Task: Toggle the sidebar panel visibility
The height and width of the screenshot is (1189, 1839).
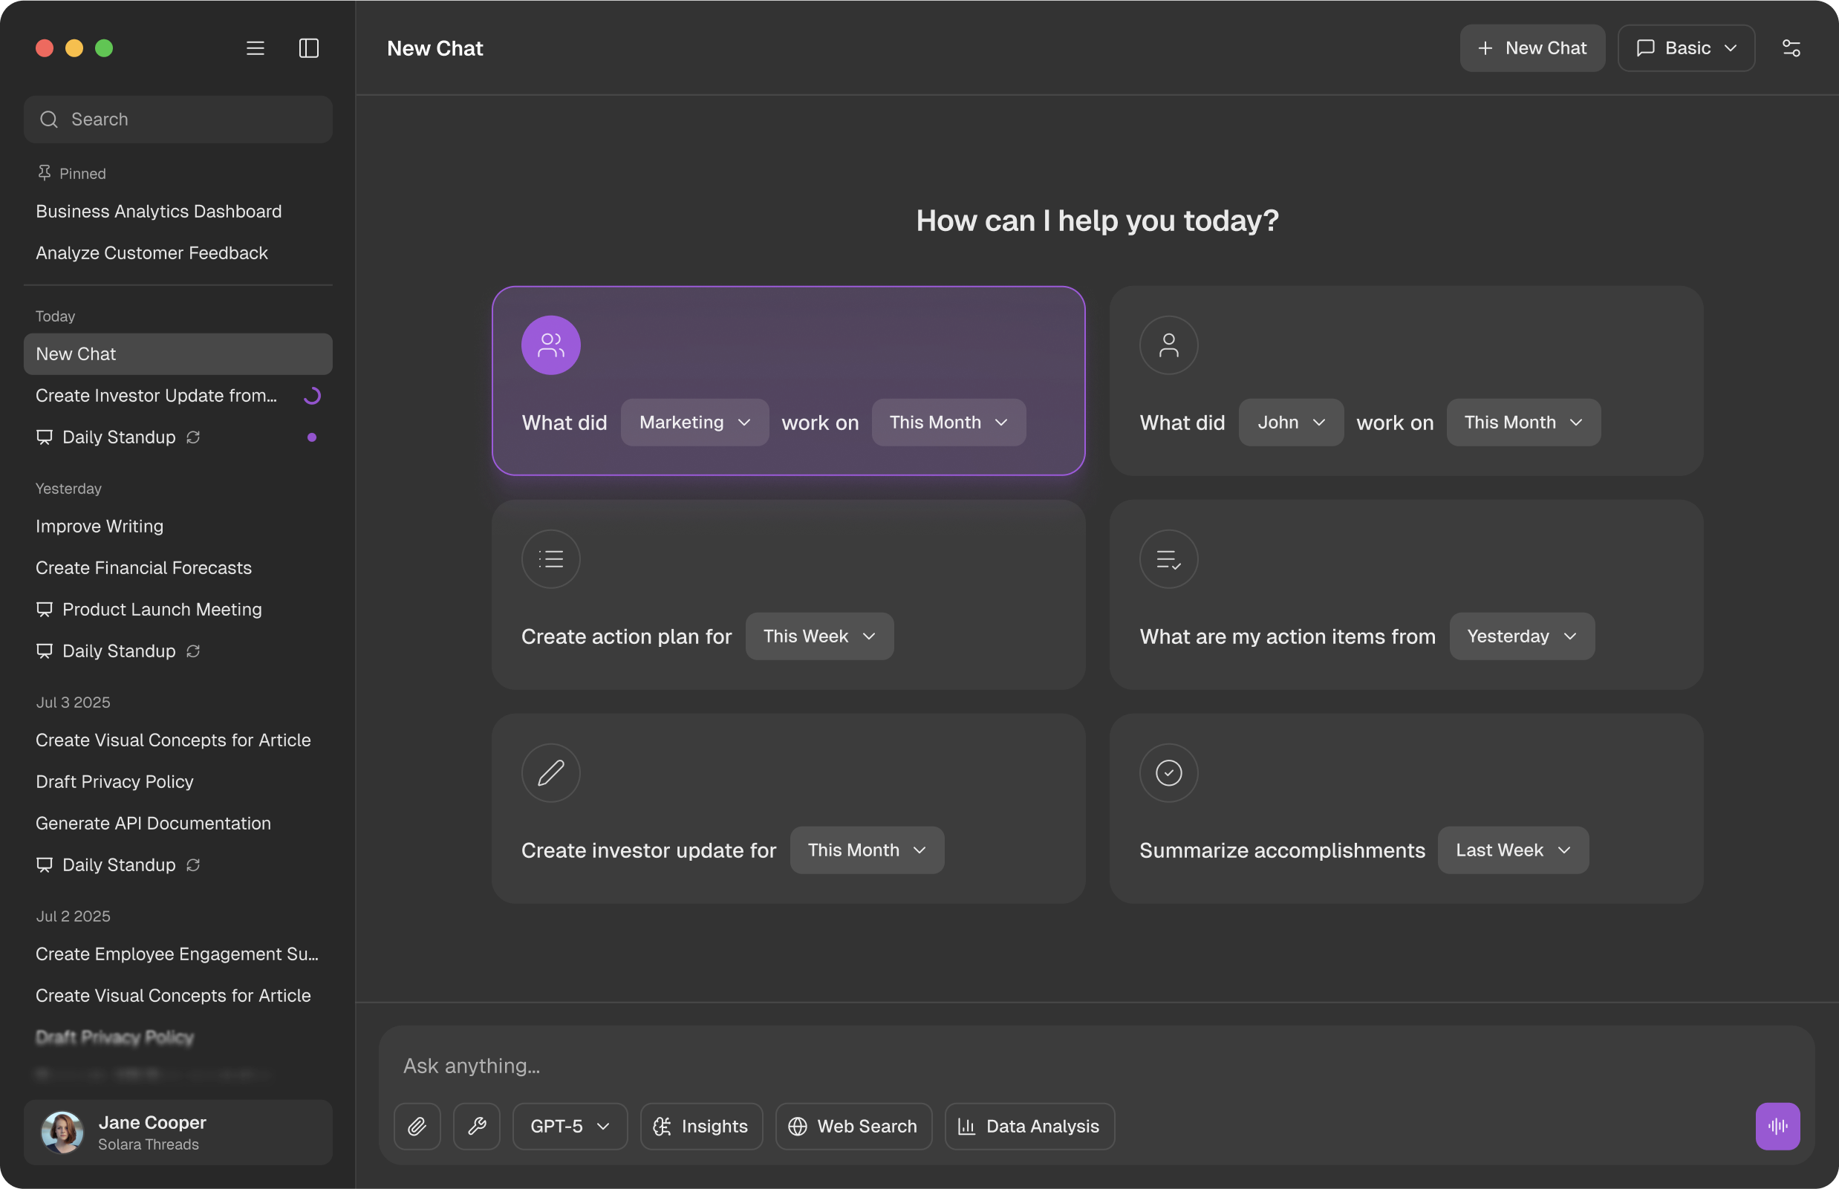Action: [308, 48]
